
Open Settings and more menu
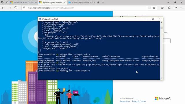(182, 8)
